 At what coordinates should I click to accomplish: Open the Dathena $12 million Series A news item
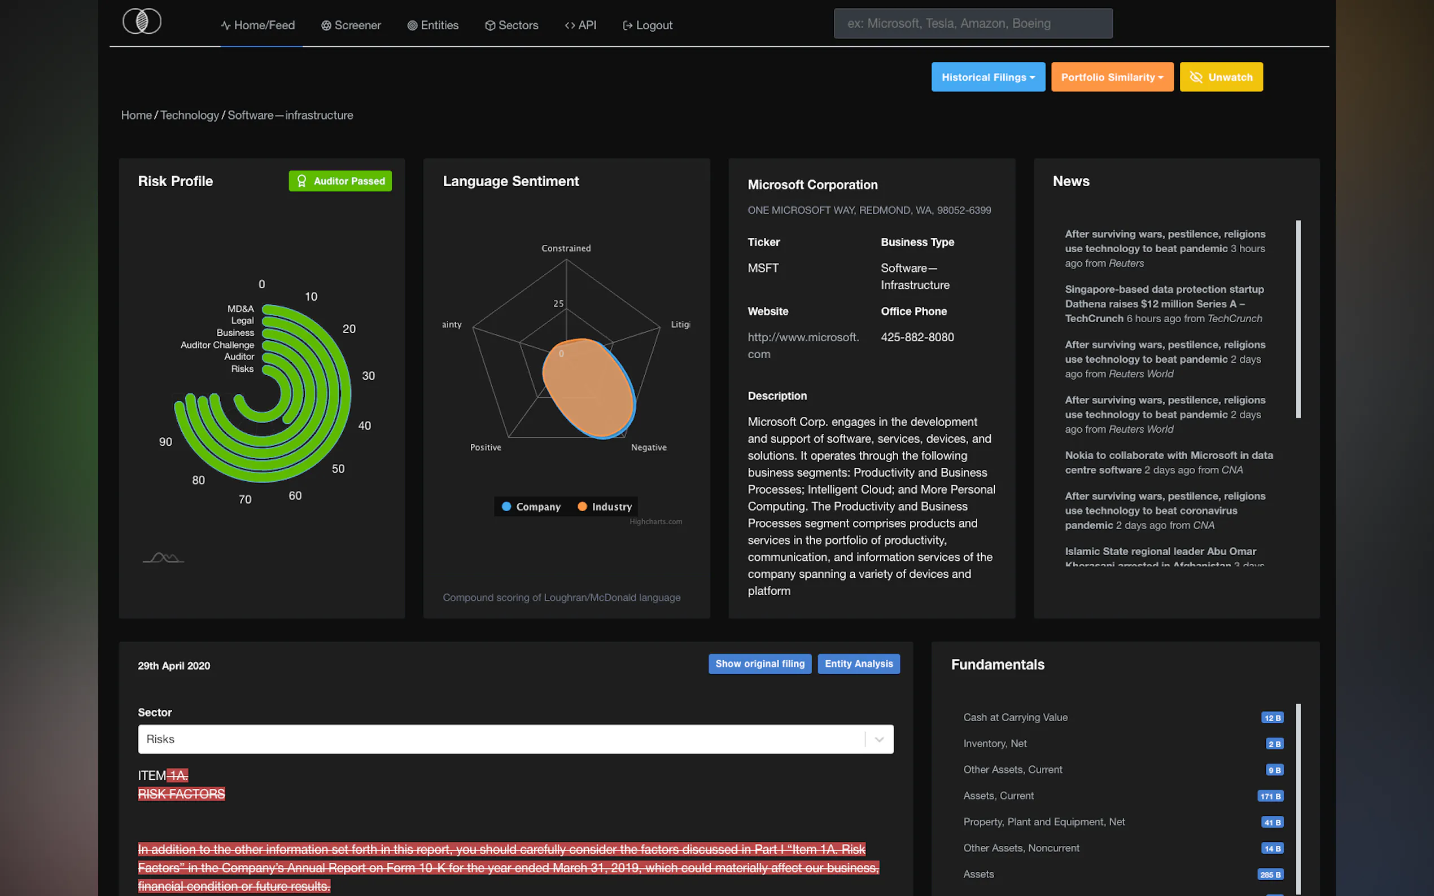pyautogui.click(x=1164, y=304)
